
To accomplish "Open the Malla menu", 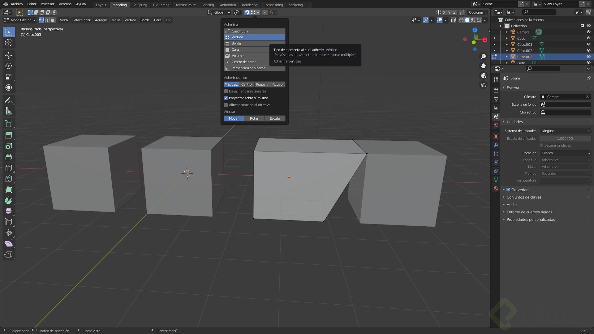I will point(116,20).
